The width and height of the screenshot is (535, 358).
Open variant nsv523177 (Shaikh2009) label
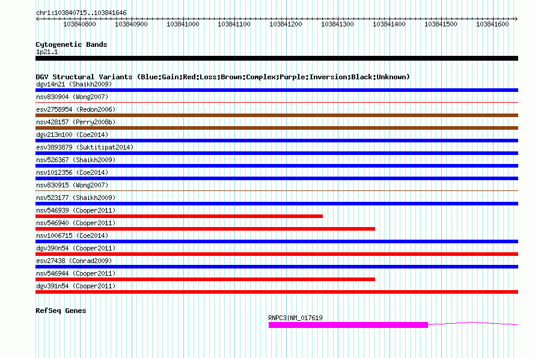tap(76, 198)
